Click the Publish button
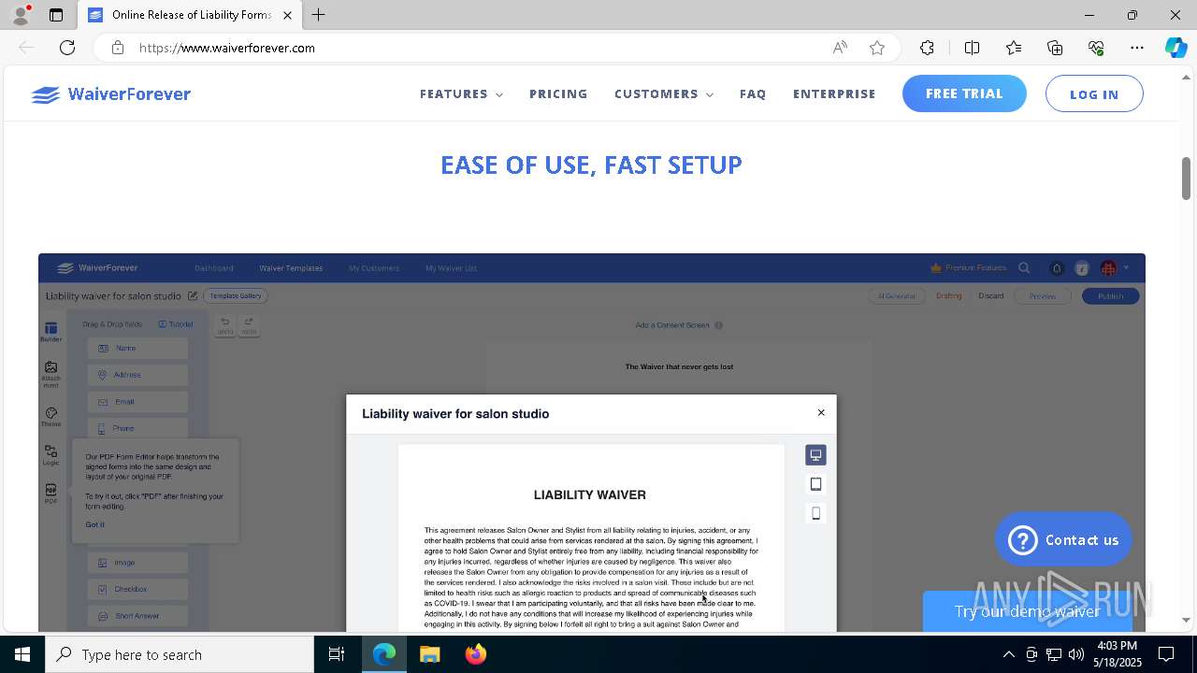The height and width of the screenshot is (673, 1197). 1111,296
